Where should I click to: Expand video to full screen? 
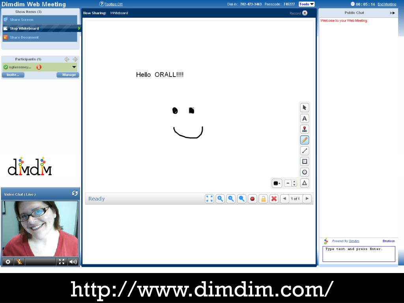(x=62, y=262)
